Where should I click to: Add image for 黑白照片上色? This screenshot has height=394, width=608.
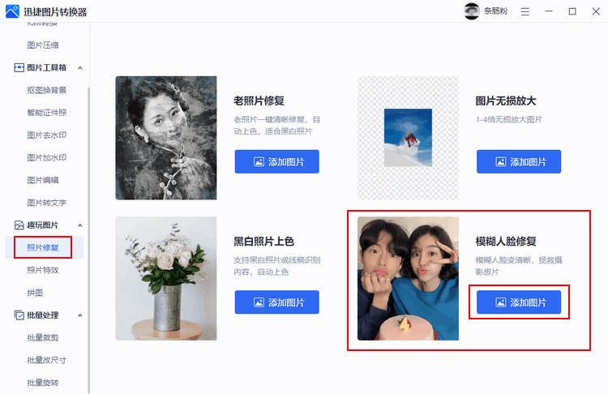tap(277, 302)
